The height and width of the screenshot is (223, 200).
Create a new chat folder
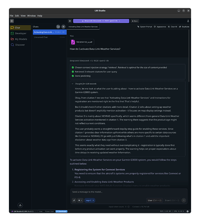click(x=58, y=27)
